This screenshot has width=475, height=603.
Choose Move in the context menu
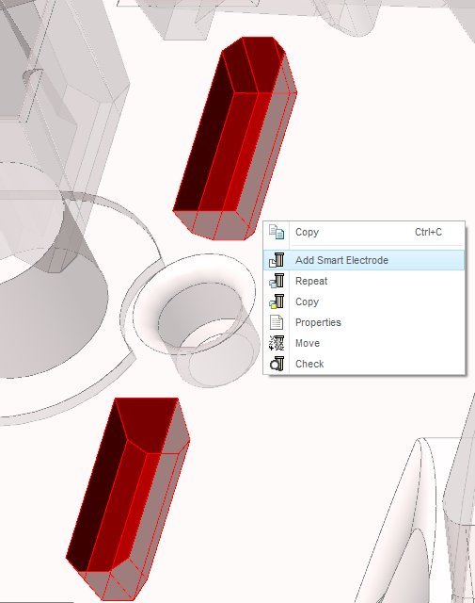[x=364, y=343]
